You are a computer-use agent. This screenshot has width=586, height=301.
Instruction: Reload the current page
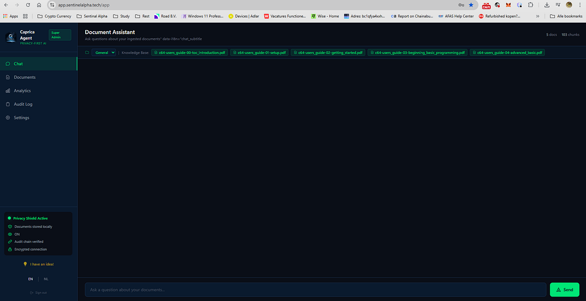coord(28,5)
